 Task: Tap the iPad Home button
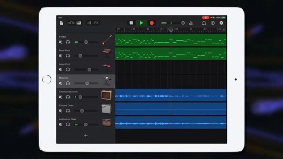point(47,79)
